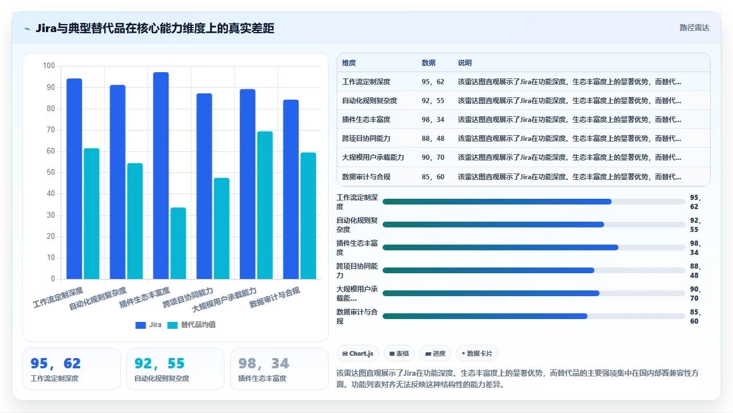
Task: Toggle the Jira legend swatch
Action: (x=141, y=325)
